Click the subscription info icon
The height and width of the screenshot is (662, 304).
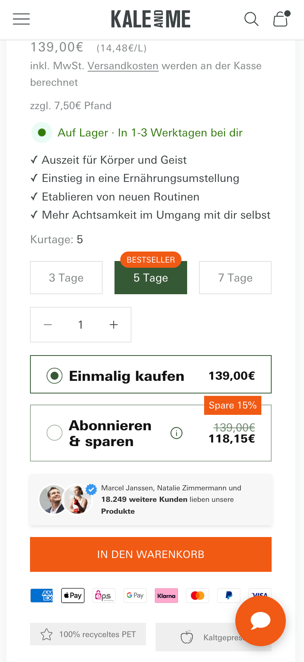coord(176,433)
